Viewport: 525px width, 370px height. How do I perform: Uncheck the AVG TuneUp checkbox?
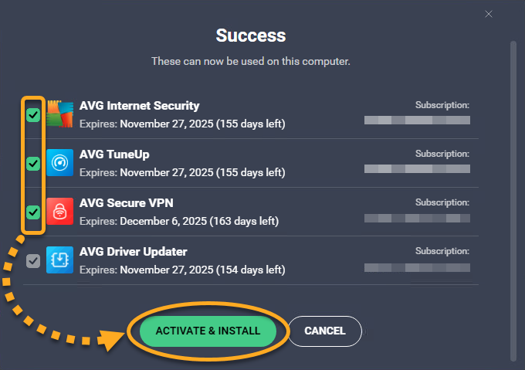[x=32, y=163]
